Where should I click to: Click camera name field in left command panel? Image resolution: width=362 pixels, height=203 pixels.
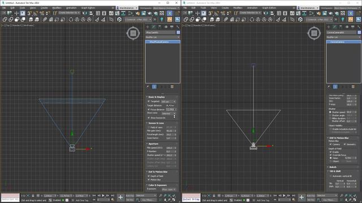point(161,33)
